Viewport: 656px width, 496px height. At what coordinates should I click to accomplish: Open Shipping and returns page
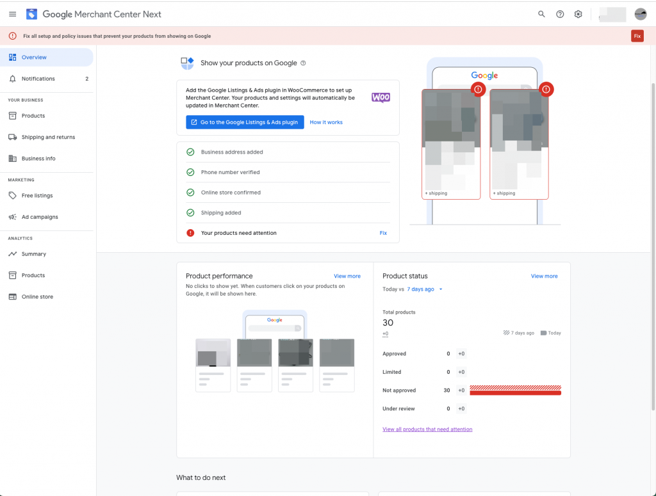tap(46, 137)
